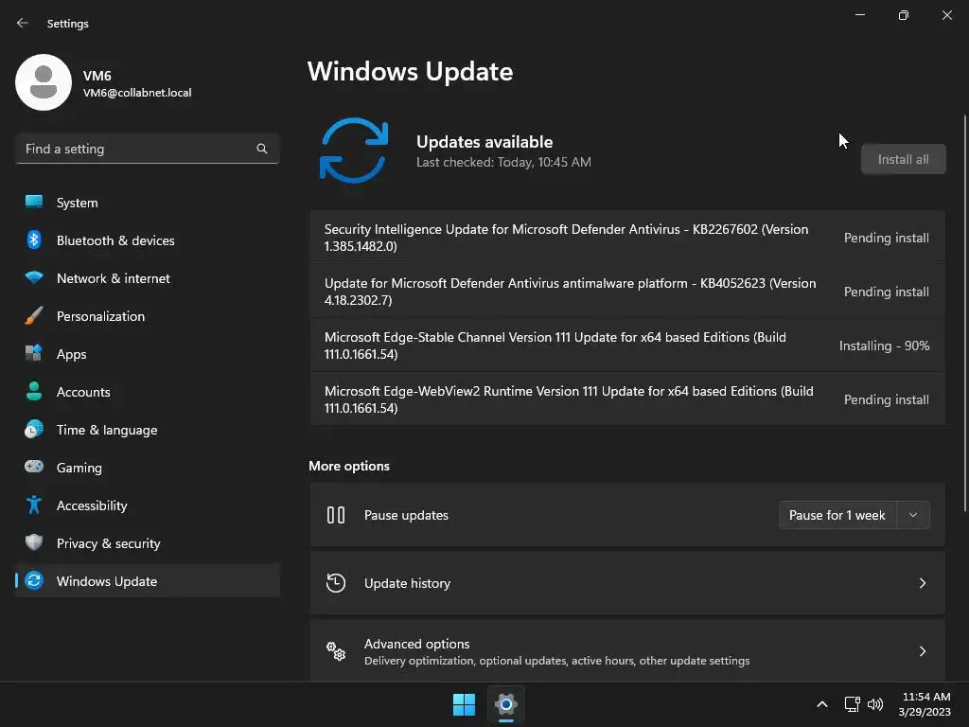
Task: Expand Advanced options with its chevron
Action: click(x=922, y=651)
